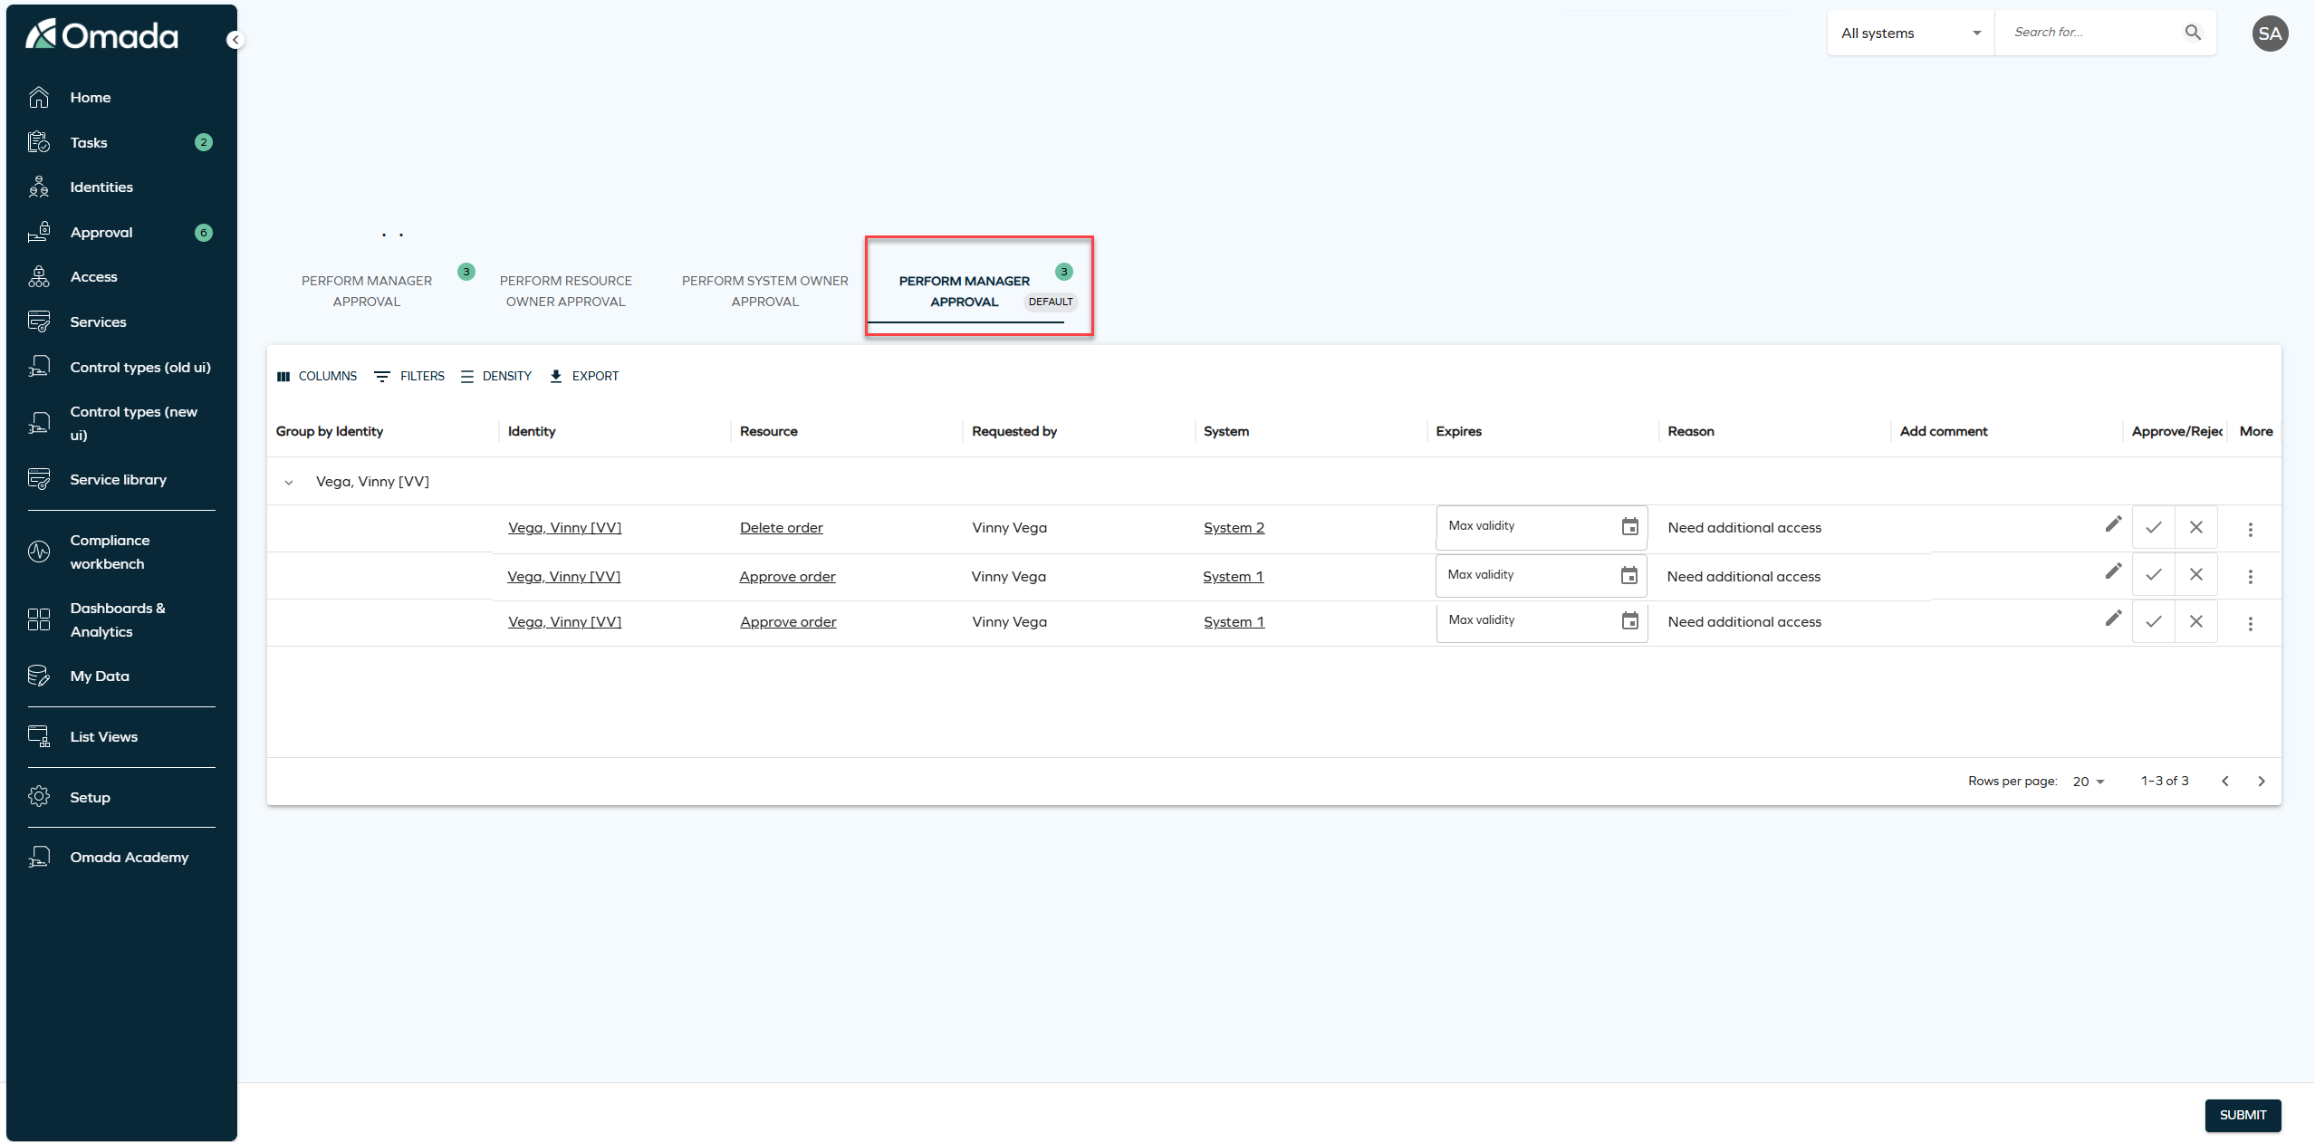
Task: Reject the Delete order request
Action: click(x=2196, y=527)
